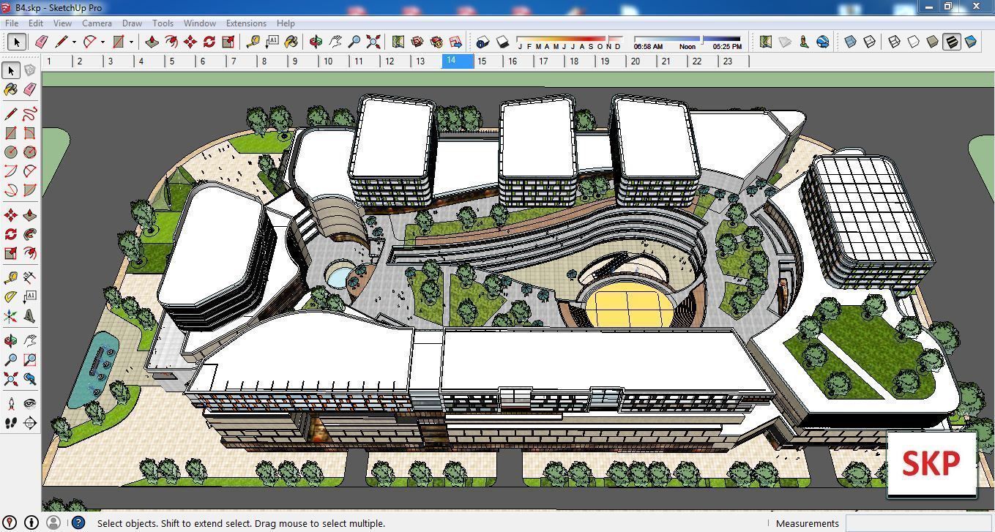995x532 pixels.
Task: Select the Axes tool in left toolbar
Action: coord(10,316)
